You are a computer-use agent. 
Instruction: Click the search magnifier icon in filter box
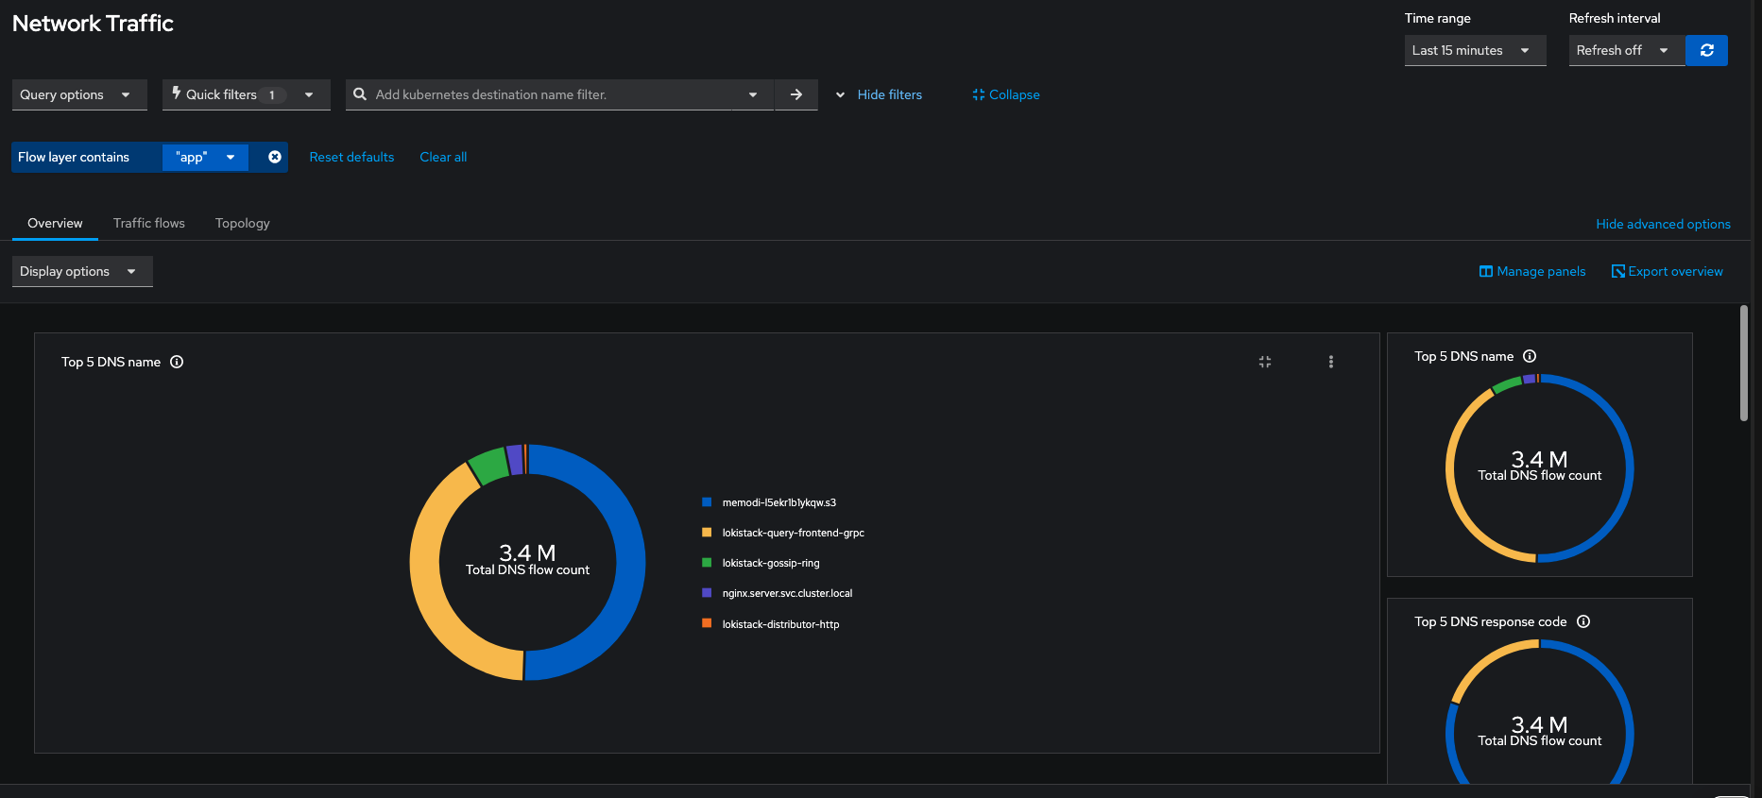[x=360, y=94]
